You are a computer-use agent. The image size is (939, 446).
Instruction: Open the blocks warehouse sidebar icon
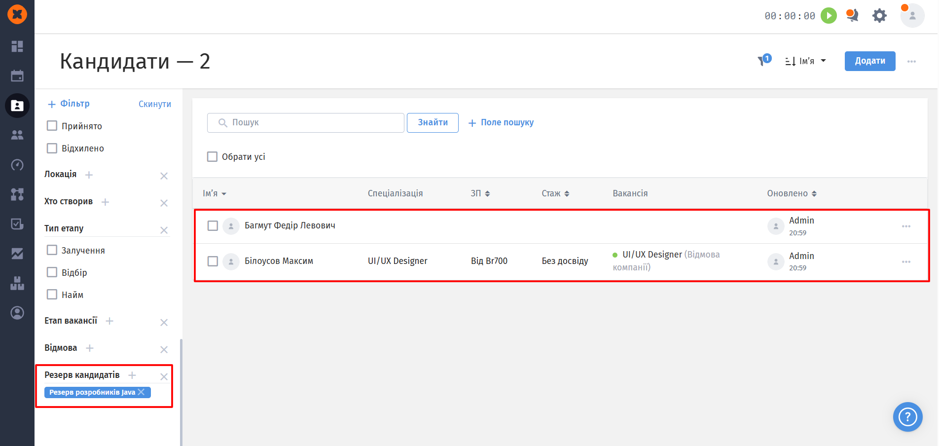[x=17, y=283]
